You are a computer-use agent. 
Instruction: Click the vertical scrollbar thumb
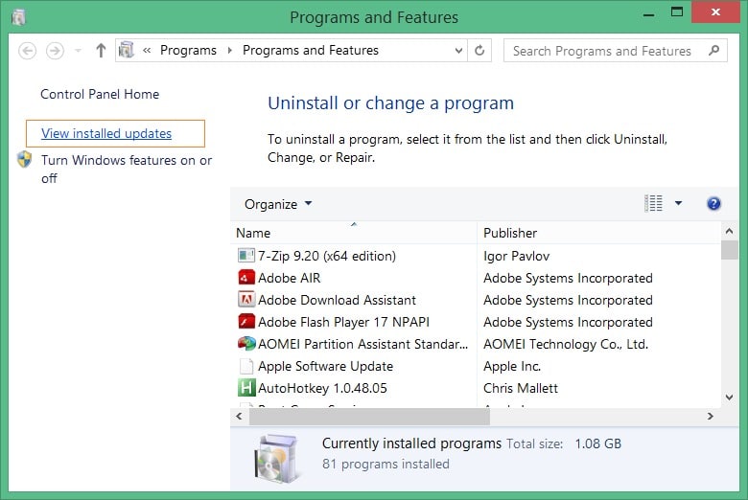pyautogui.click(x=730, y=250)
